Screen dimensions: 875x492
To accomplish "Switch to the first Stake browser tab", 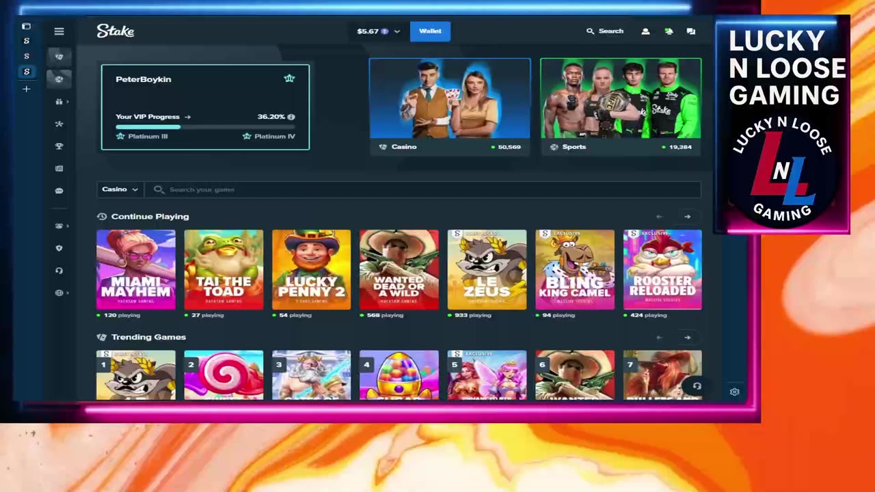I will [26, 41].
